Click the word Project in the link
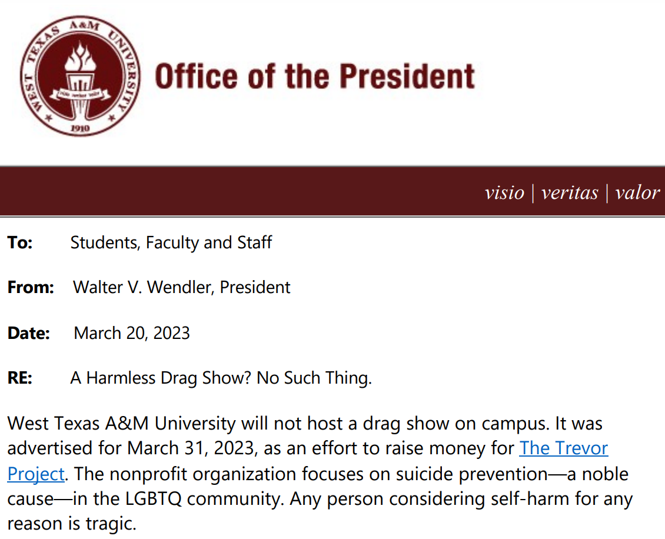The width and height of the screenshot is (665, 539). [x=36, y=474]
